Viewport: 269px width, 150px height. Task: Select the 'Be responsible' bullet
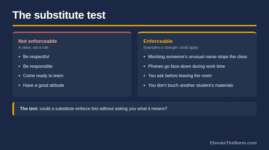tap(38, 66)
